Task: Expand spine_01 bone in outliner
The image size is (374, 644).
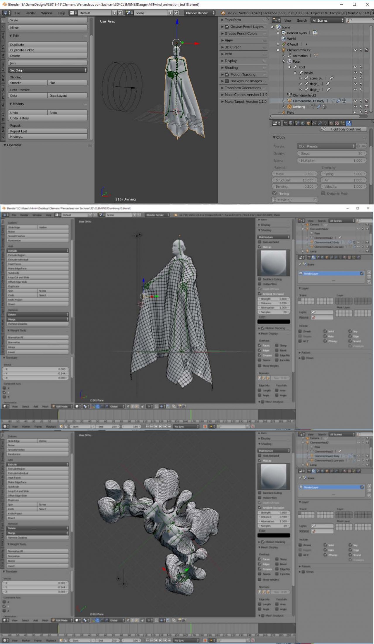Action: [x=301, y=78]
